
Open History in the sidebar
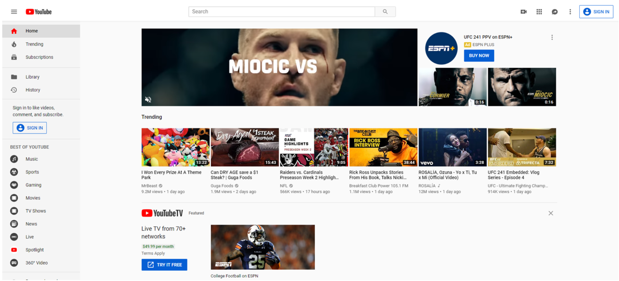coord(41,90)
